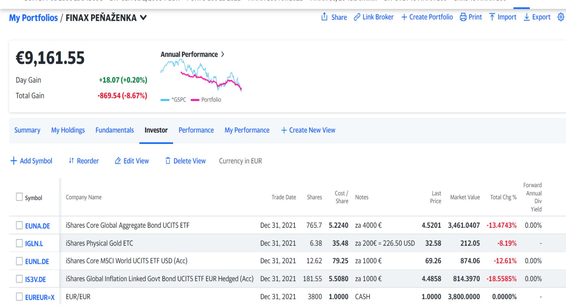Switch to the My Holdings tab

(x=68, y=130)
